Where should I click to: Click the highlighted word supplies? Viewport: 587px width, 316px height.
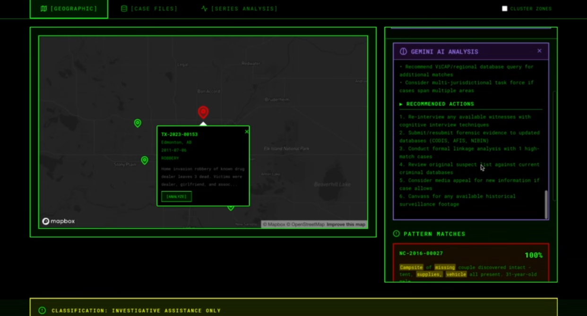point(429,274)
